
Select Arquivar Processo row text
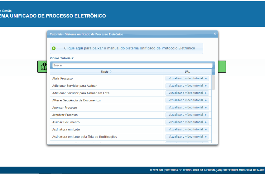65,115
